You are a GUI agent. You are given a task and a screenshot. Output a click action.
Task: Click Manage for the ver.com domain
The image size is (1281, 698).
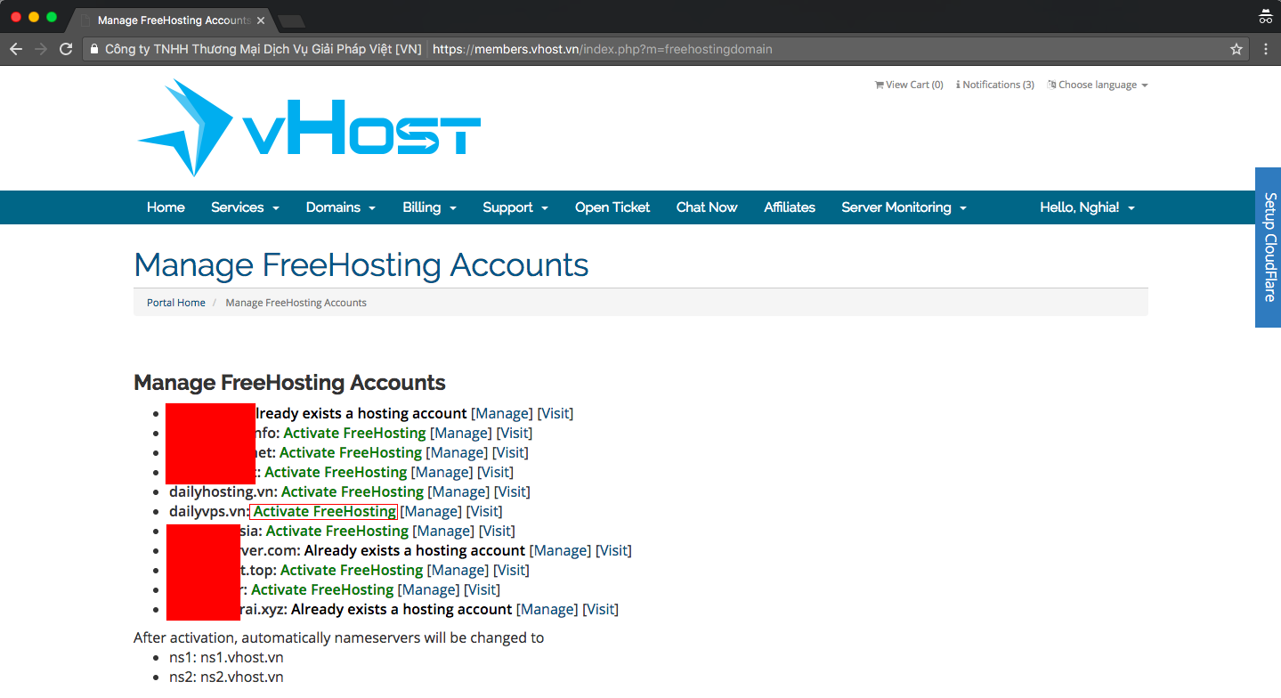pyautogui.click(x=561, y=551)
